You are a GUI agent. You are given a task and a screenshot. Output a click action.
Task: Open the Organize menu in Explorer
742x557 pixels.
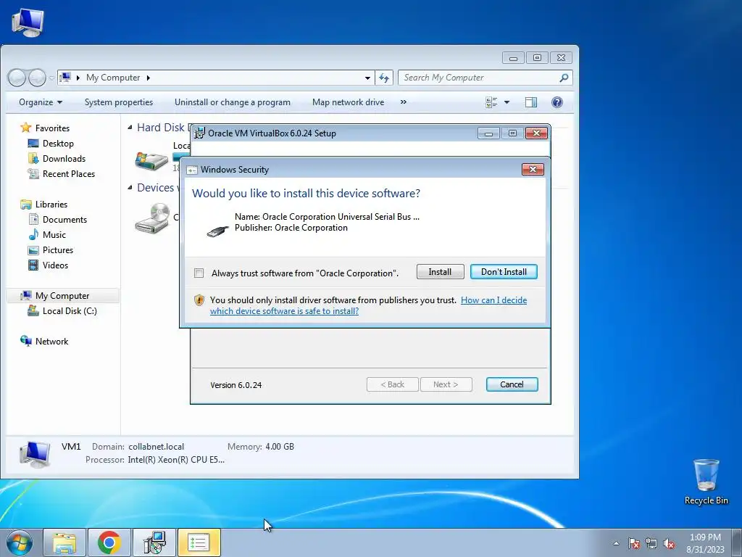pyautogui.click(x=41, y=102)
